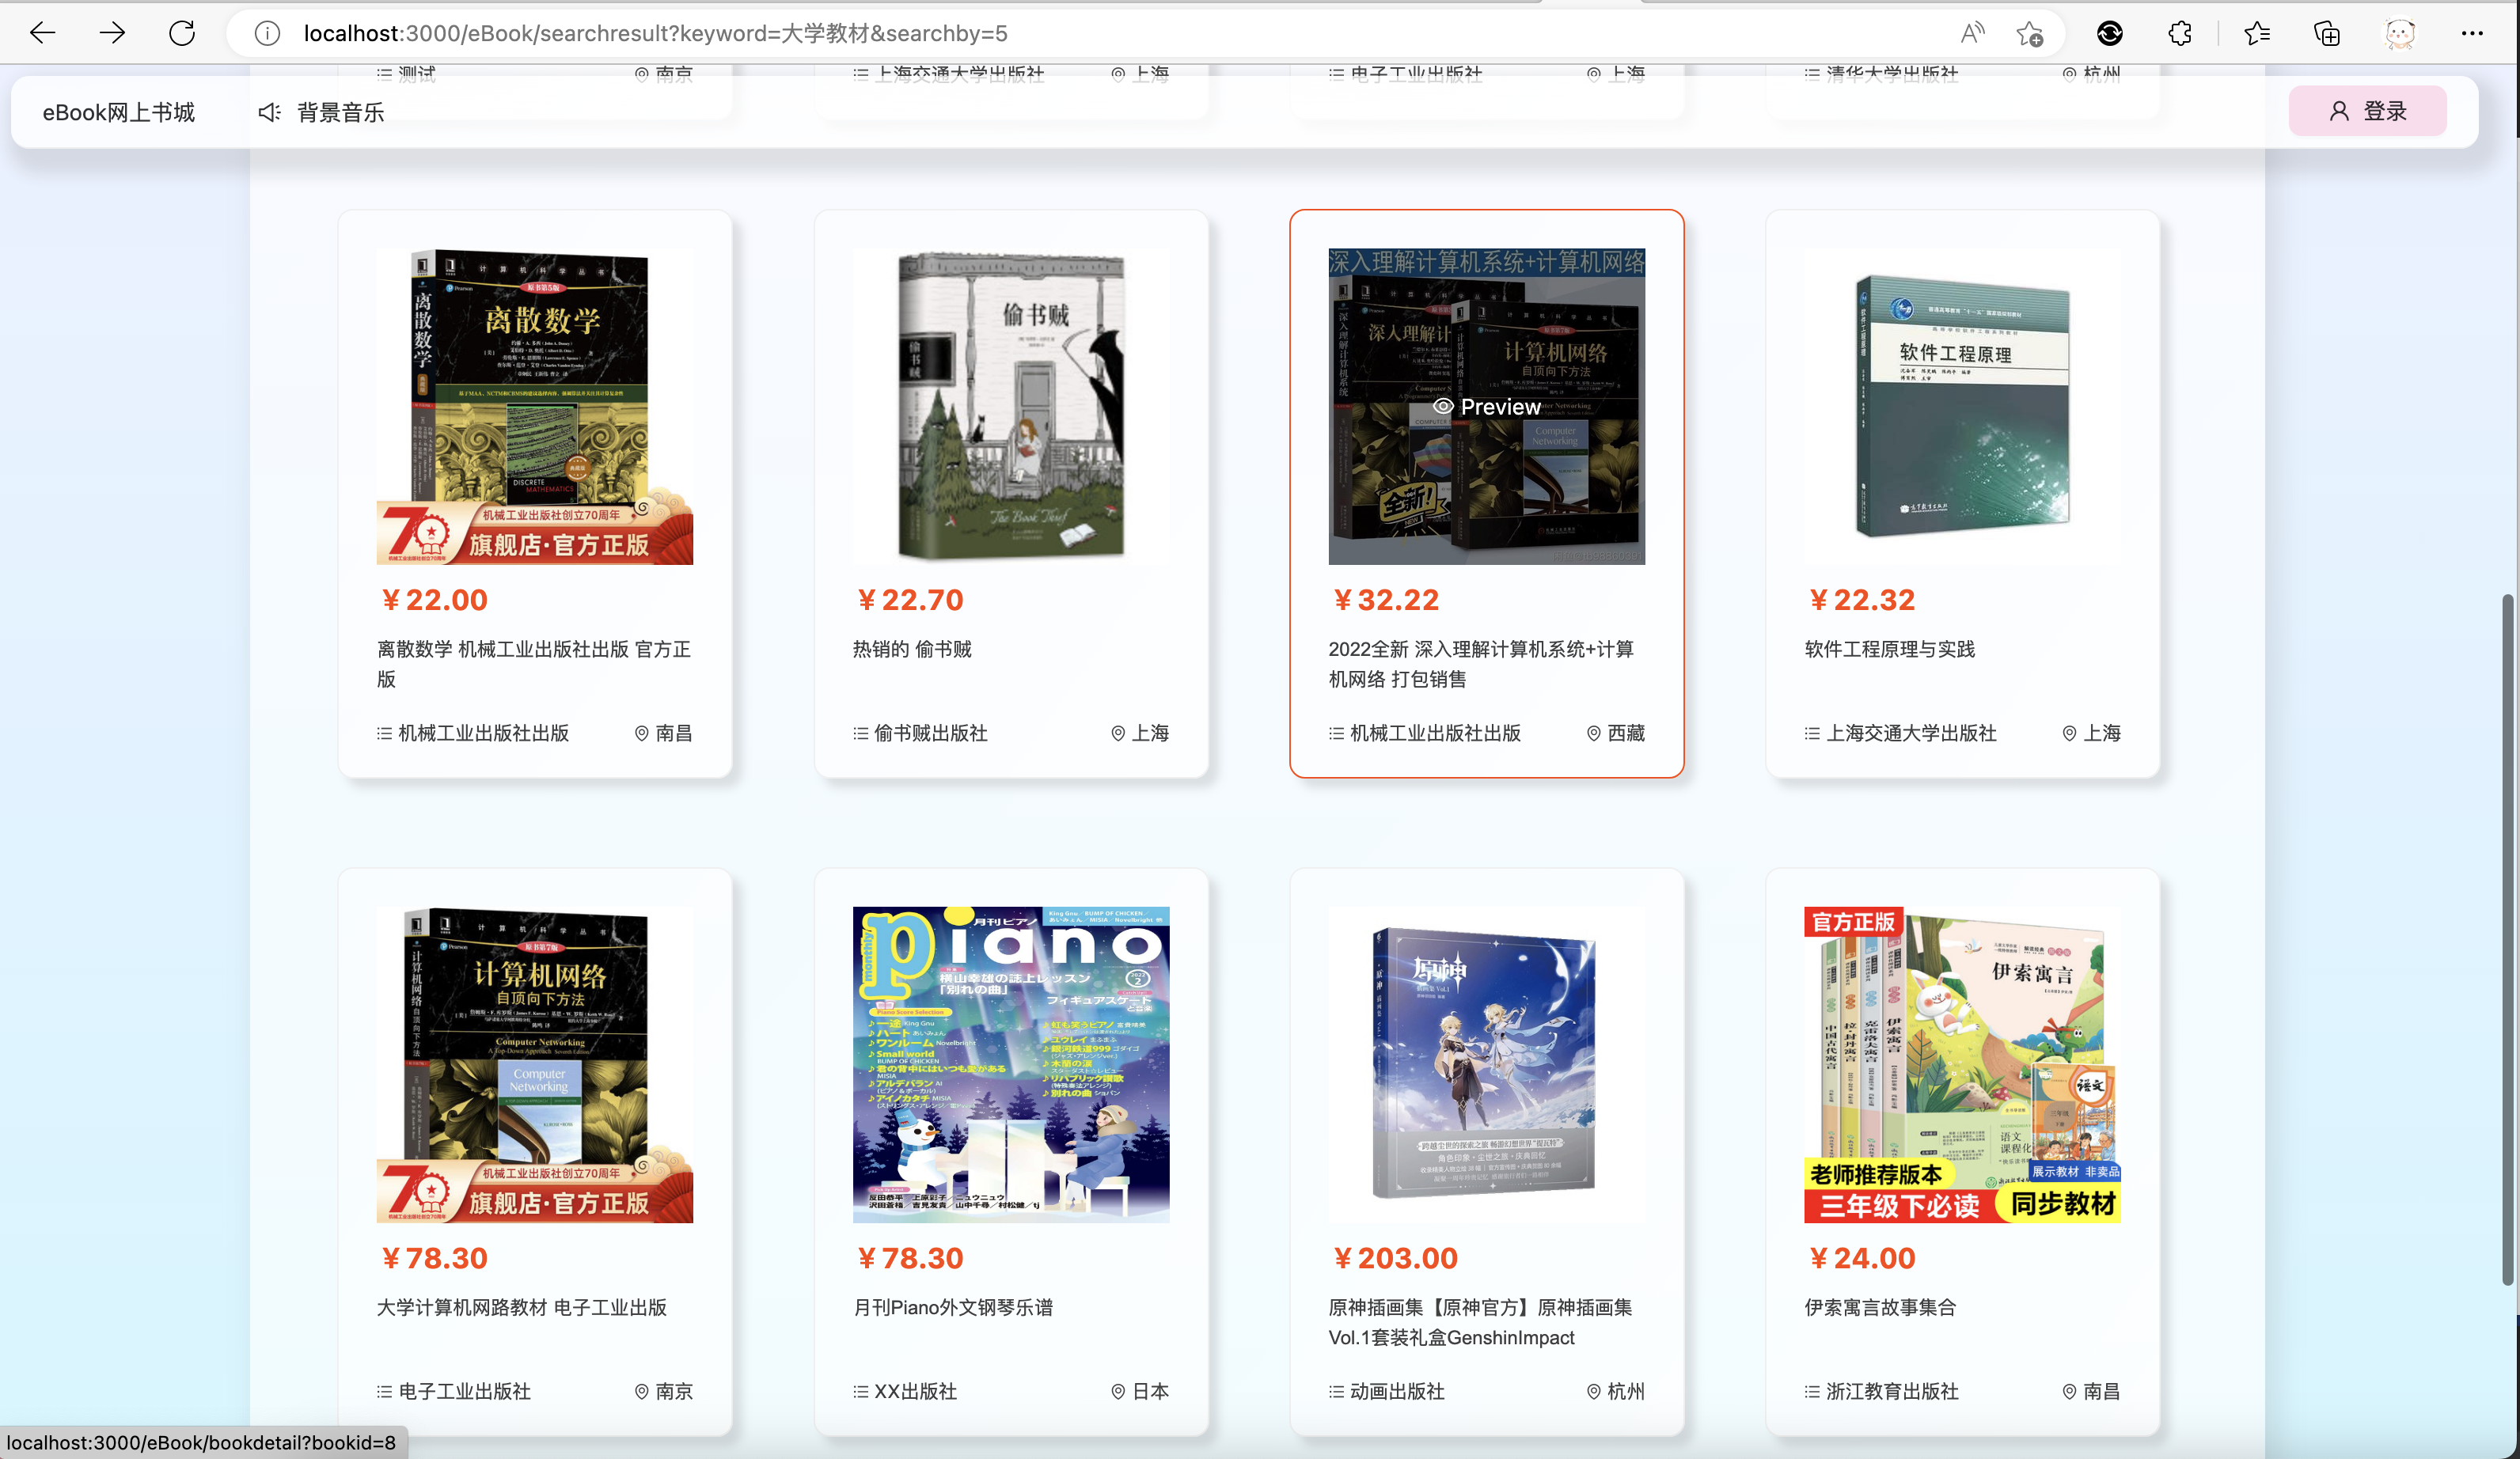Click the browser profile avatar
The image size is (2520, 1459).
pyautogui.click(x=2400, y=33)
